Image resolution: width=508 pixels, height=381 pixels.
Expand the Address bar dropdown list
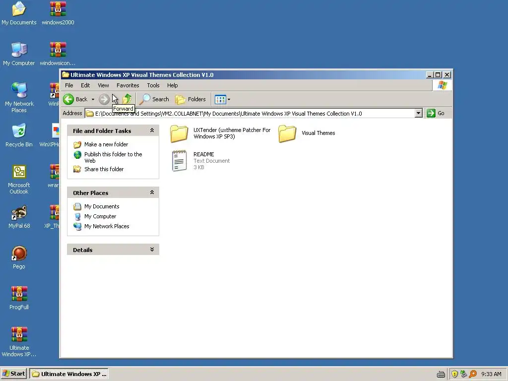click(x=419, y=113)
